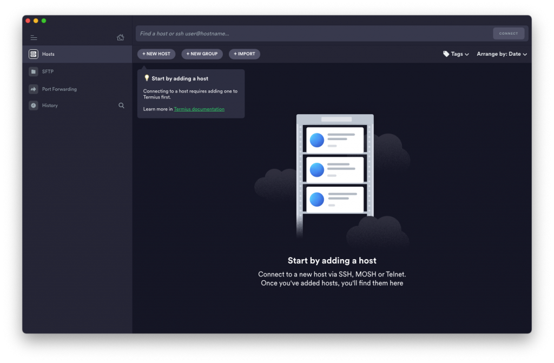This screenshot has width=554, height=363.
Task: Open the Port Forwarding section
Action: click(x=77, y=89)
